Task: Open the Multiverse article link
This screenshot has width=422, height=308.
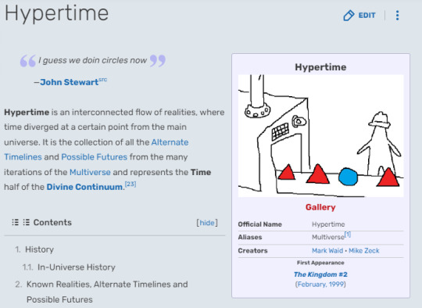Action: coord(90,172)
